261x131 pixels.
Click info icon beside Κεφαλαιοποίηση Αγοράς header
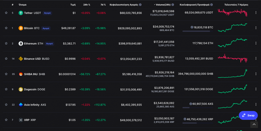point(140,5)
